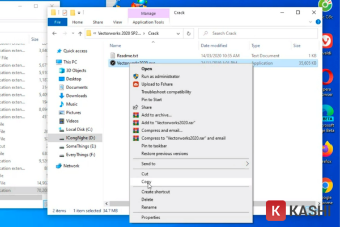The height and width of the screenshot is (227, 340).
Task: Expand the ribbon chevron
Action: pos(311,22)
